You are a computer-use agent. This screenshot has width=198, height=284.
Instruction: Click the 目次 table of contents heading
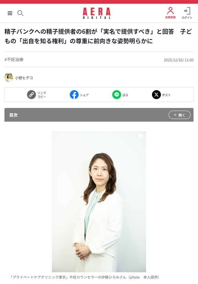pyautogui.click(x=14, y=115)
